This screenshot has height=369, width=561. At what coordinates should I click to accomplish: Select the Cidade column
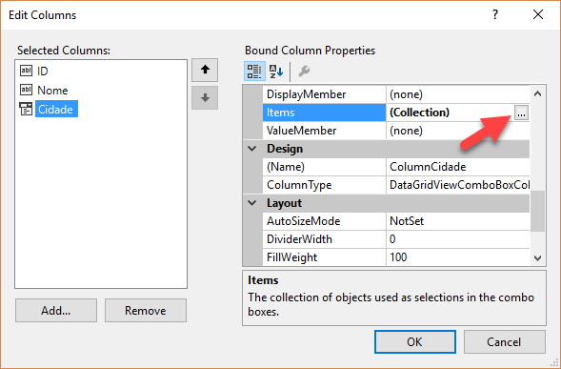56,109
